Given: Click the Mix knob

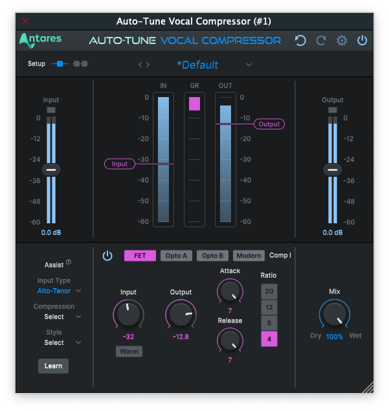Looking at the screenshot, I should coord(335,314).
